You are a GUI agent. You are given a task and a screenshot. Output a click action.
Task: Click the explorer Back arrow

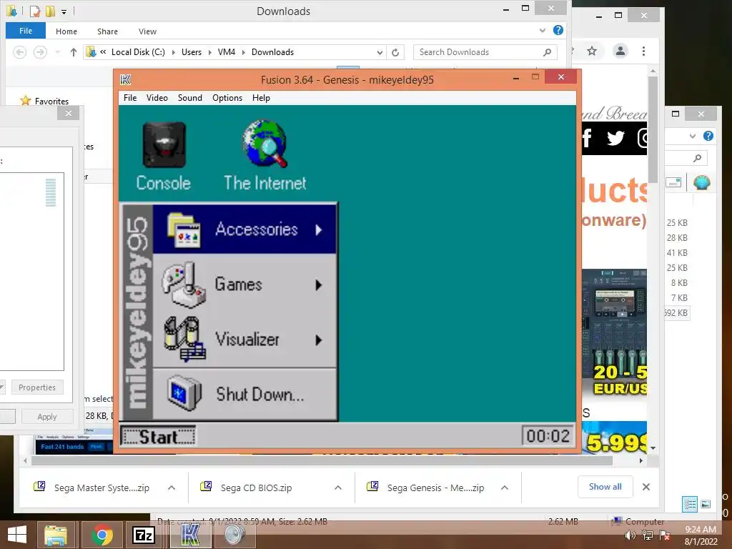coord(19,51)
